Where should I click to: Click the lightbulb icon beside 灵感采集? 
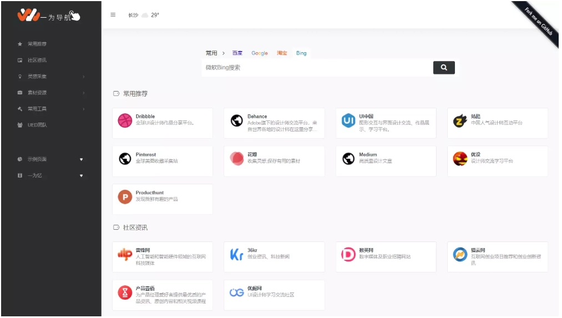[x=20, y=77]
